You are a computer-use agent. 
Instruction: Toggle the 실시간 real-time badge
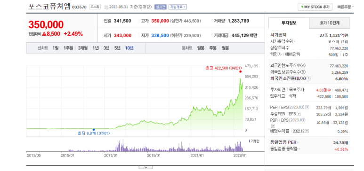(160, 7)
